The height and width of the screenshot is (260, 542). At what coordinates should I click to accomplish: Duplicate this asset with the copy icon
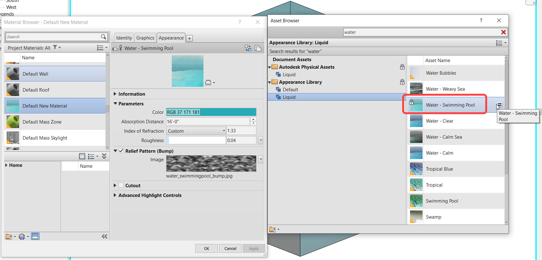coord(258,48)
